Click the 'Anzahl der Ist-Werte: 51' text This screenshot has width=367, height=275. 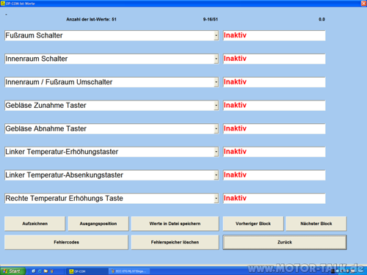[x=91, y=19]
